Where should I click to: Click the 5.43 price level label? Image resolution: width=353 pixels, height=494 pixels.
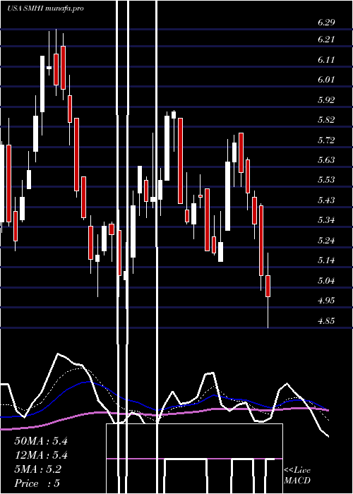[x=326, y=200]
